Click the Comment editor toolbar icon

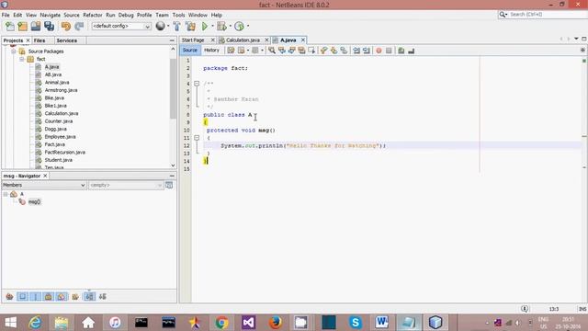[x=401, y=51]
